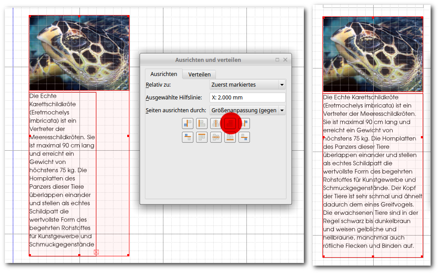439x274 pixels.
Task: Click align left sides to right of anchor
Action: coord(244,123)
